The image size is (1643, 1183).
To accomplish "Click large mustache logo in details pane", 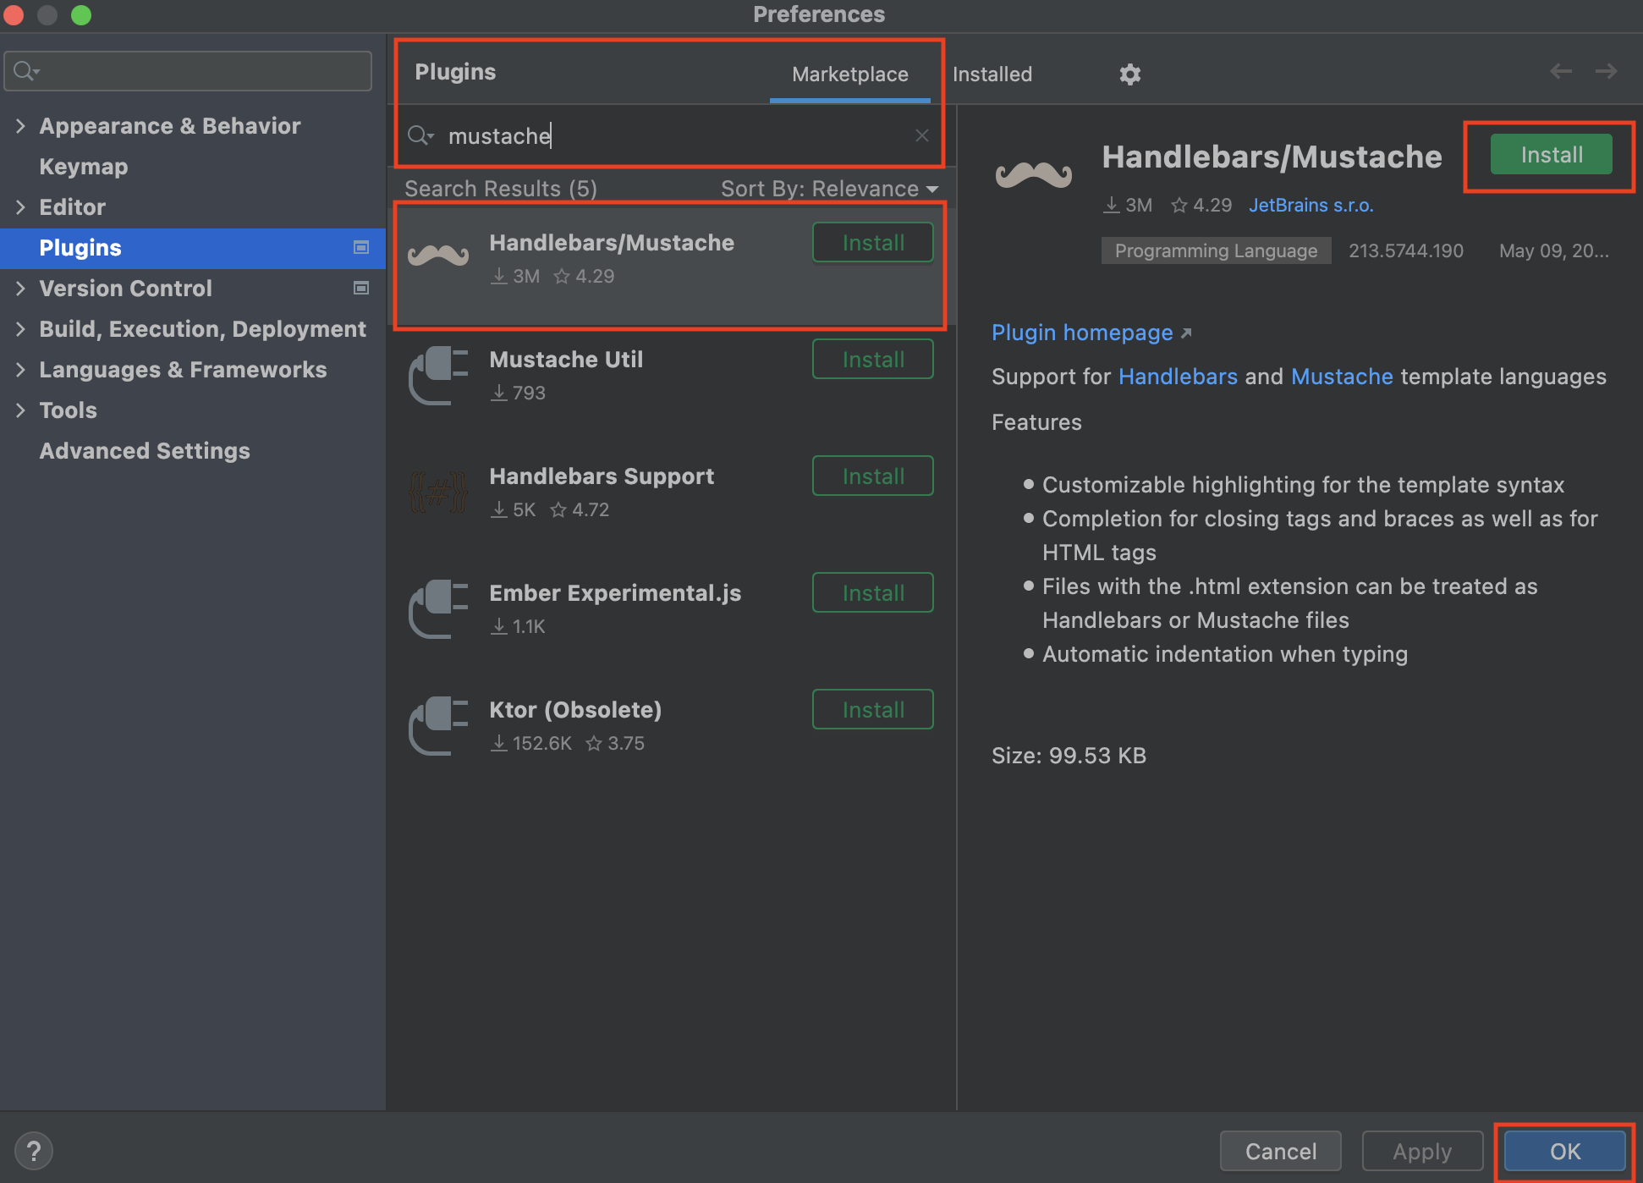I will [x=1034, y=175].
